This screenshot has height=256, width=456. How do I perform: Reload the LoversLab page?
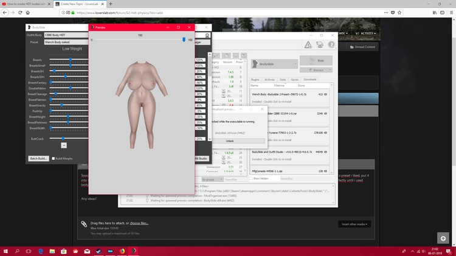(x=20, y=13)
